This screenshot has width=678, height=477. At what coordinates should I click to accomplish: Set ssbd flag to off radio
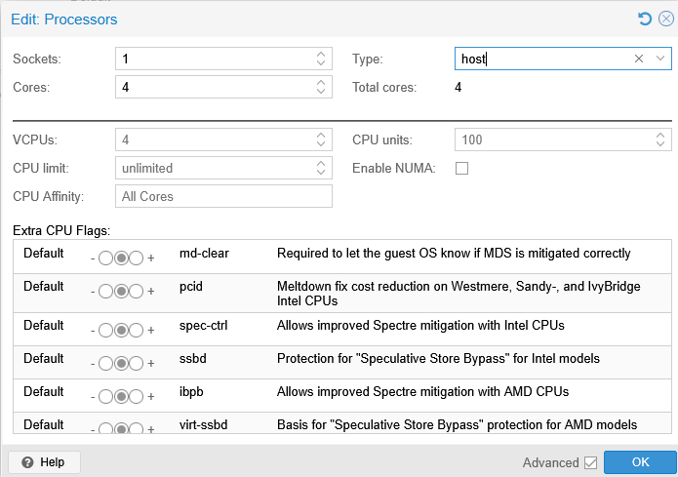[105, 363]
